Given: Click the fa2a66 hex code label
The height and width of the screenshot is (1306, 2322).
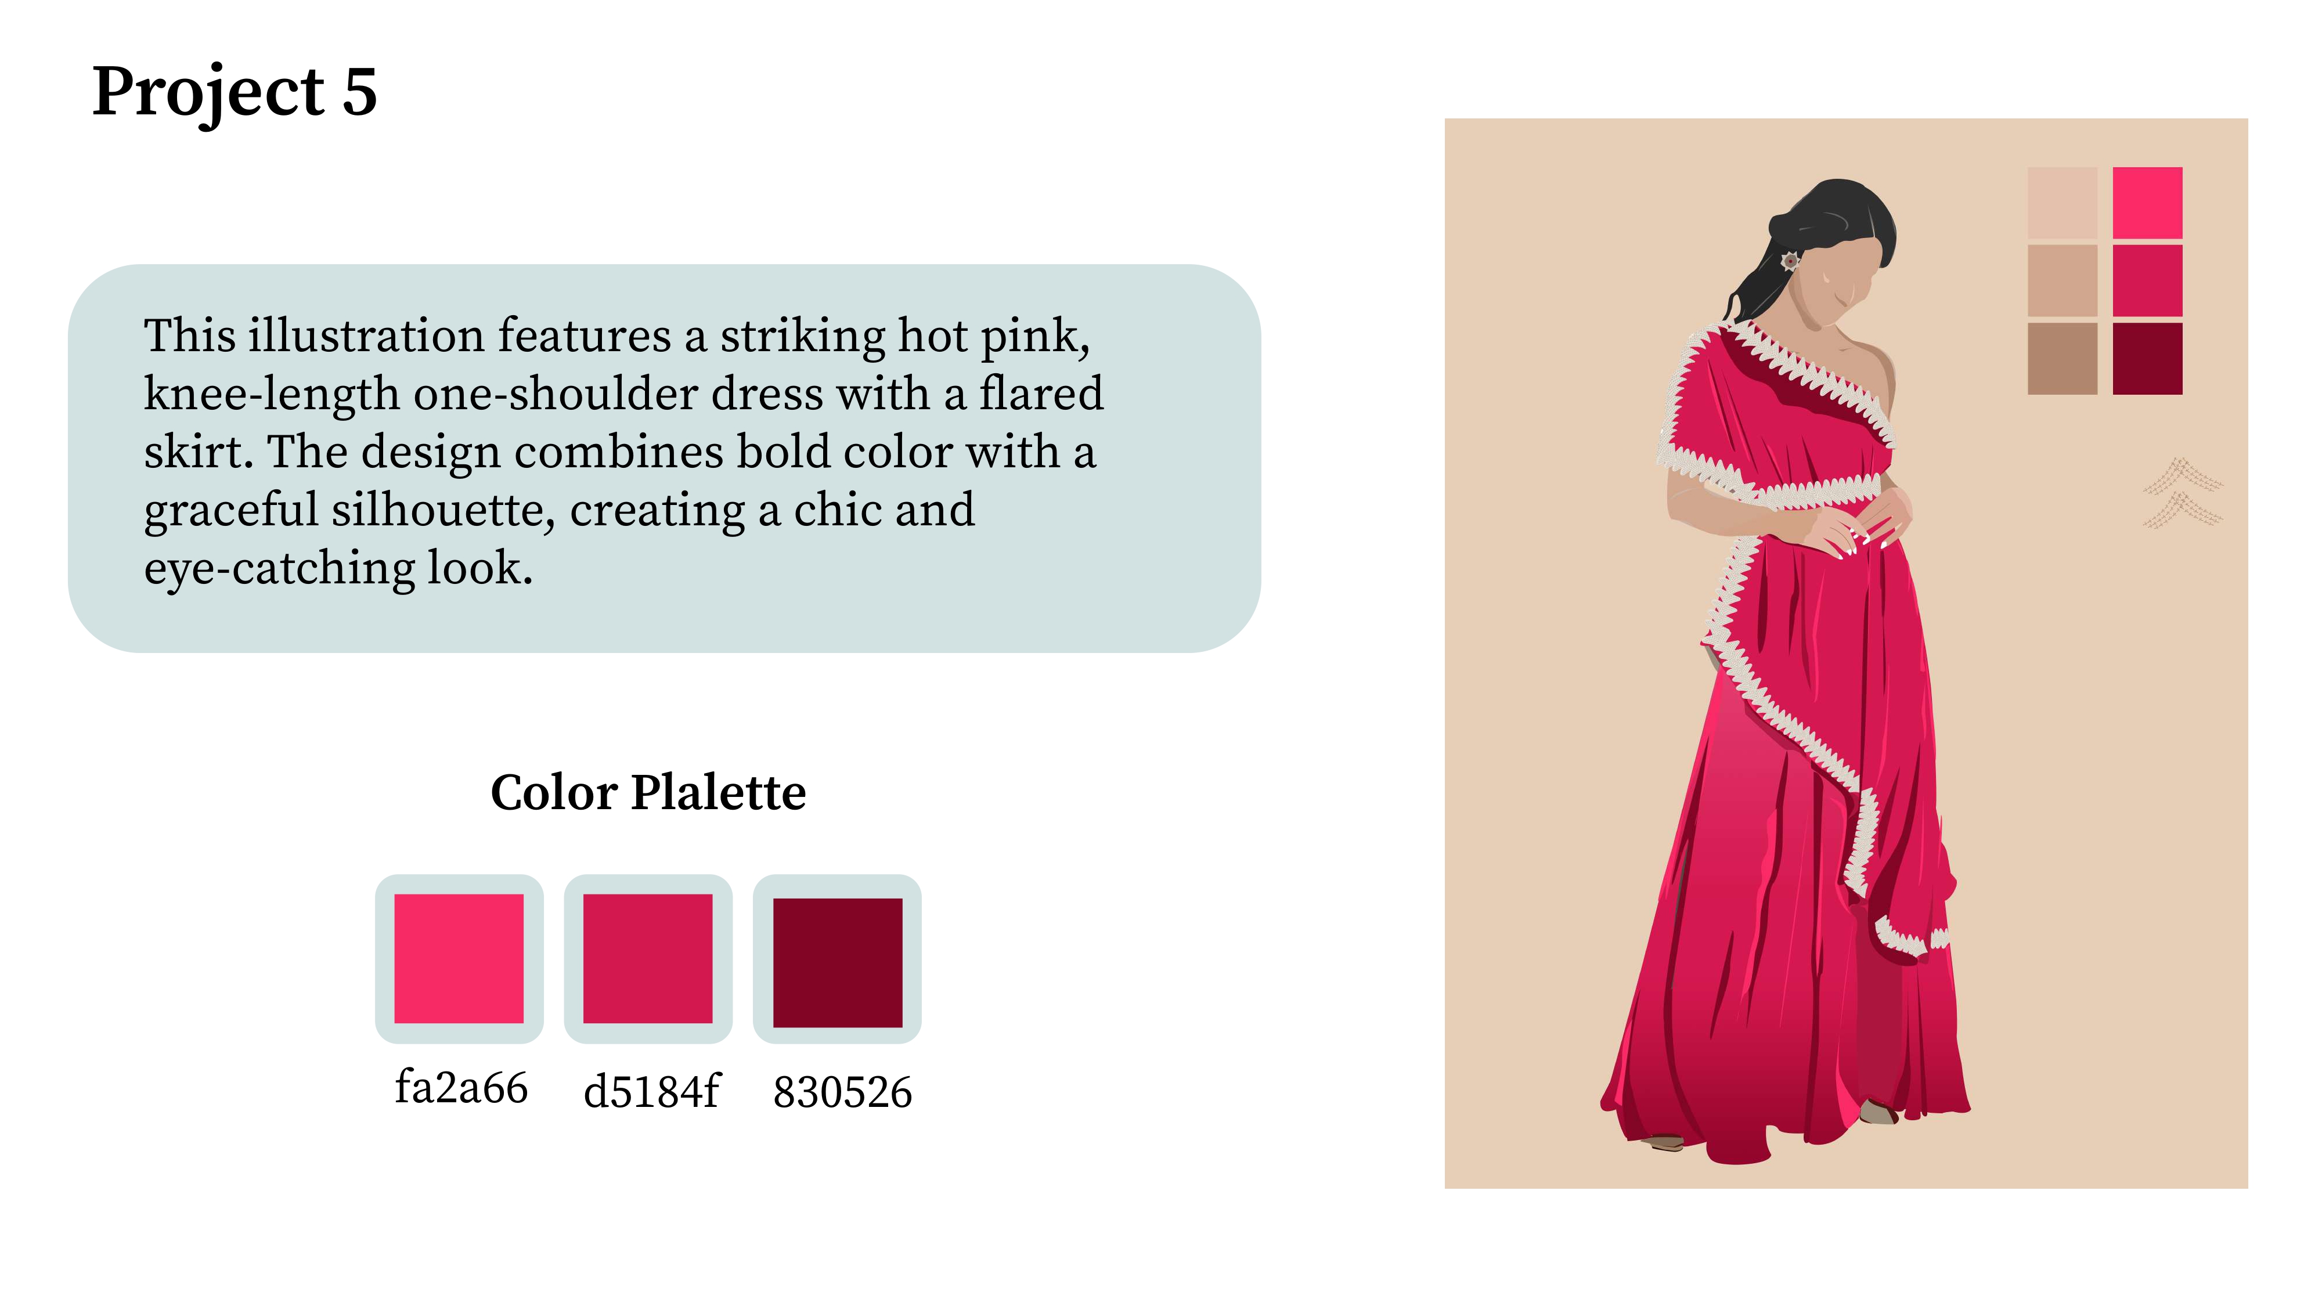Looking at the screenshot, I should pos(460,1087).
